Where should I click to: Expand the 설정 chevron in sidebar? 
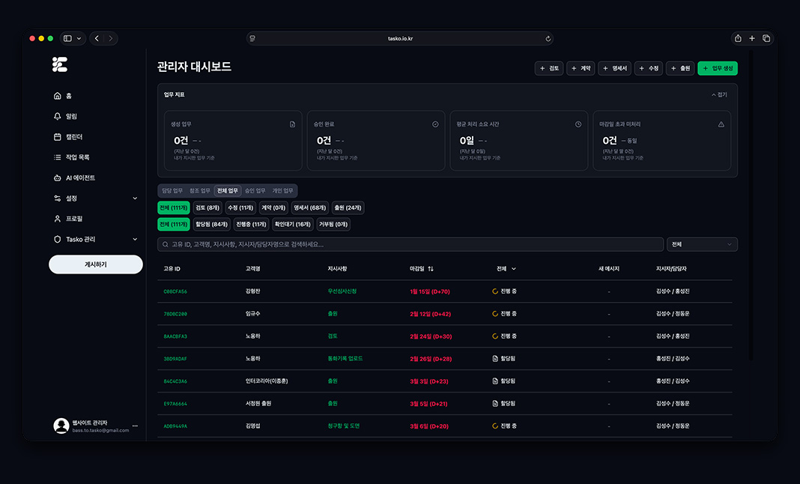pos(135,198)
